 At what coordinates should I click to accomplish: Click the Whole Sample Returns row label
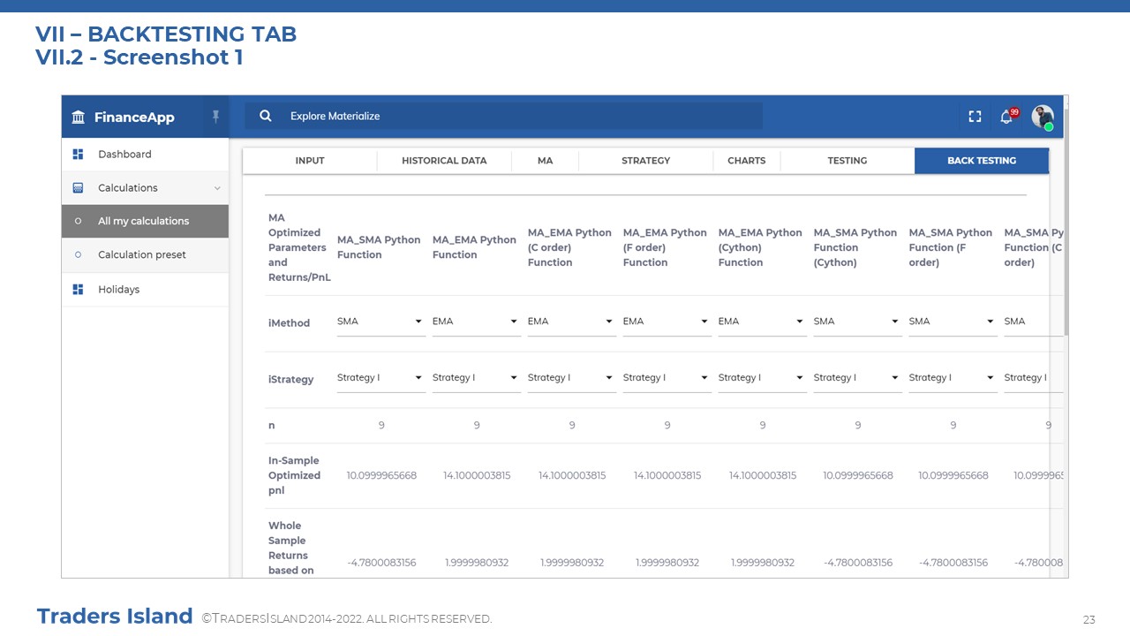coord(290,548)
